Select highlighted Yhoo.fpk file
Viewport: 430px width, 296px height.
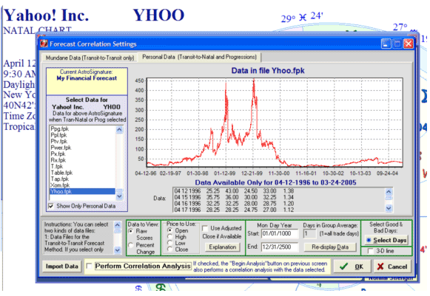[82, 191]
